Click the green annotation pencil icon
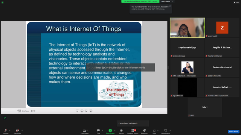 point(5,118)
